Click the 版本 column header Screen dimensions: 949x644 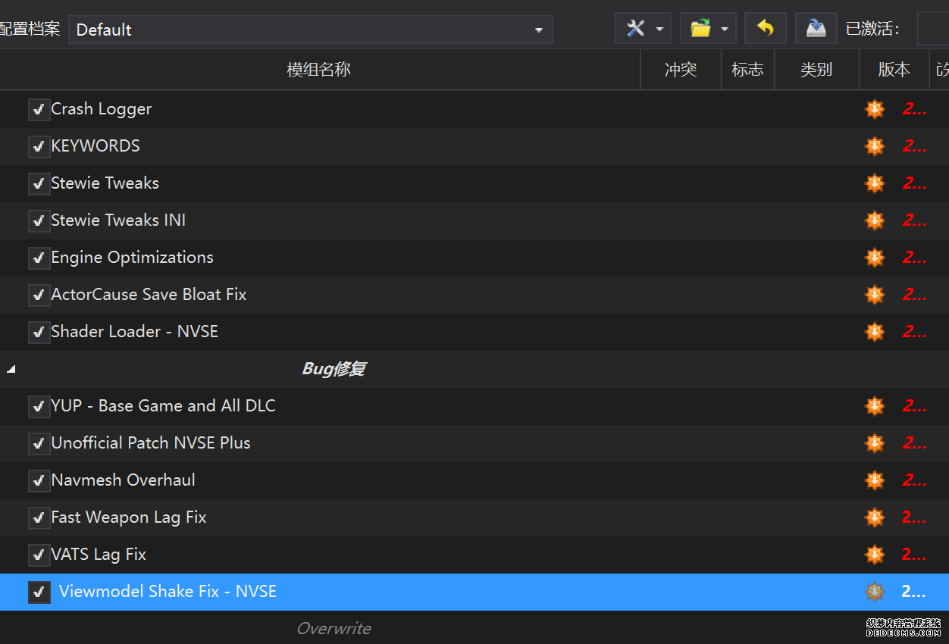894,70
